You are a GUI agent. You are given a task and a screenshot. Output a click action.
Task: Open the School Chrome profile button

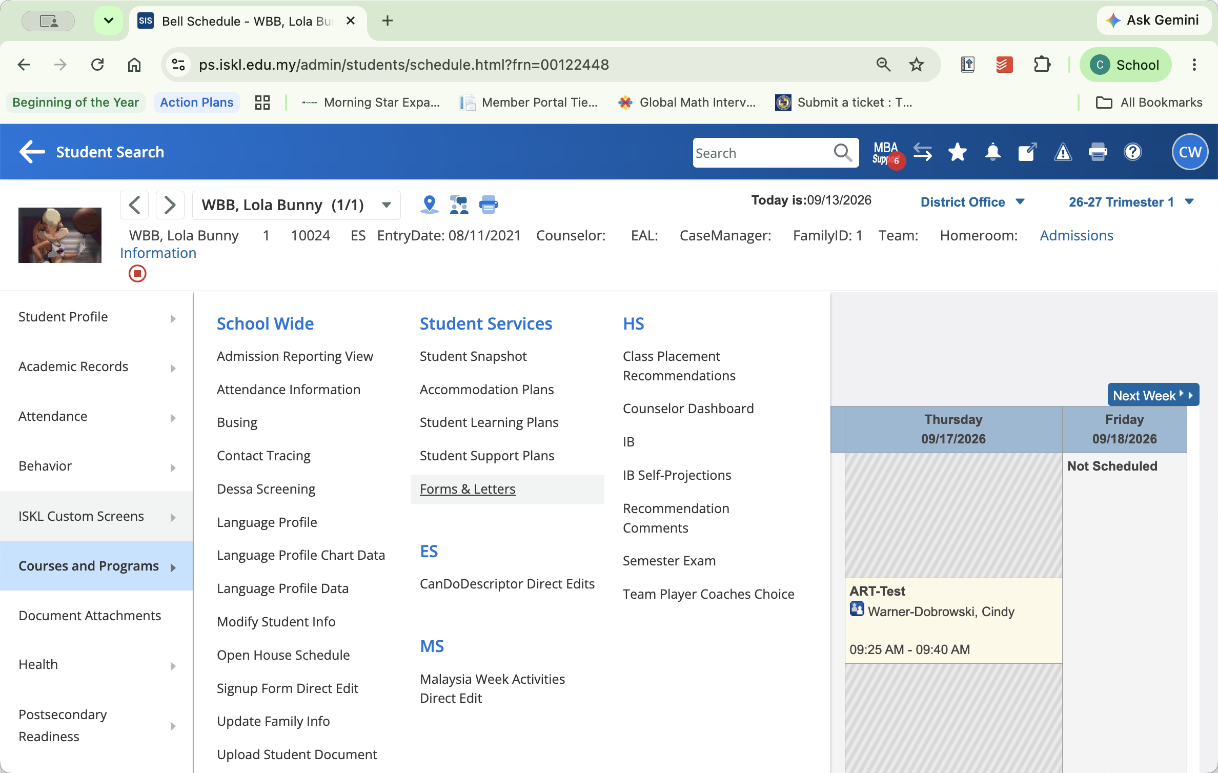(x=1126, y=65)
